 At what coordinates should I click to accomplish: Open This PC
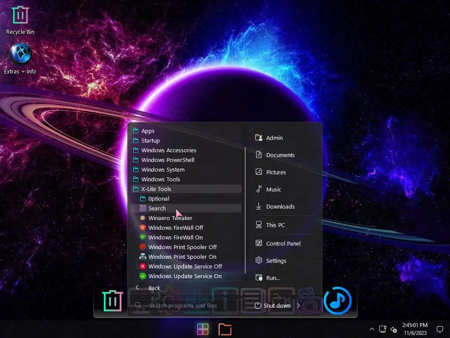[x=286, y=225]
